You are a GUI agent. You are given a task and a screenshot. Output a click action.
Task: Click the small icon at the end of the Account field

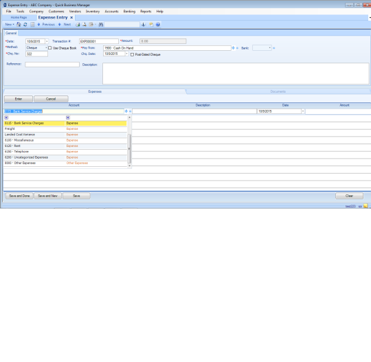(130, 111)
